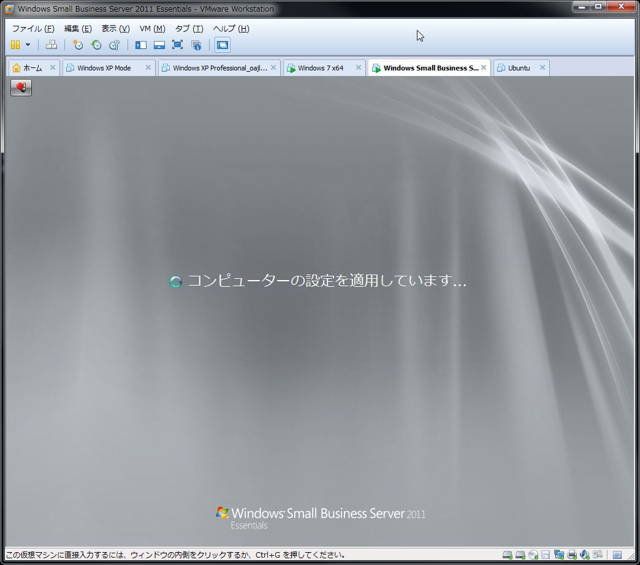Screen dimensions: 640x565
Task: Click the window resize grip corner
Action: tap(631, 556)
